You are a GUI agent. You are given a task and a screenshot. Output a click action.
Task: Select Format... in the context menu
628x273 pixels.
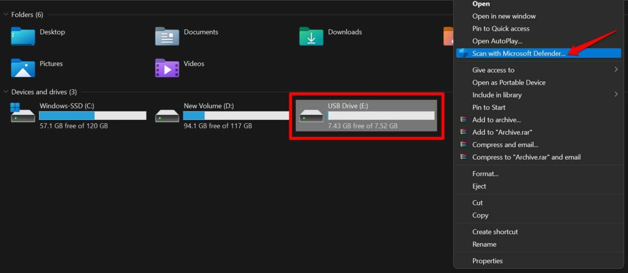coord(485,174)
